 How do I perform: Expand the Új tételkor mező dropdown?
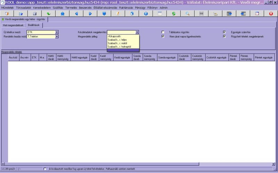pos(57,32)
